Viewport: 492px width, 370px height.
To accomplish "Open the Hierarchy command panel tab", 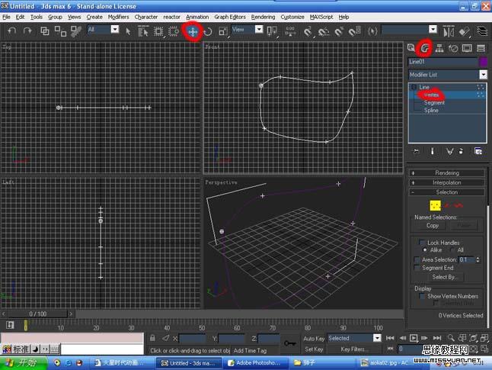I will (x=439, y=48).
